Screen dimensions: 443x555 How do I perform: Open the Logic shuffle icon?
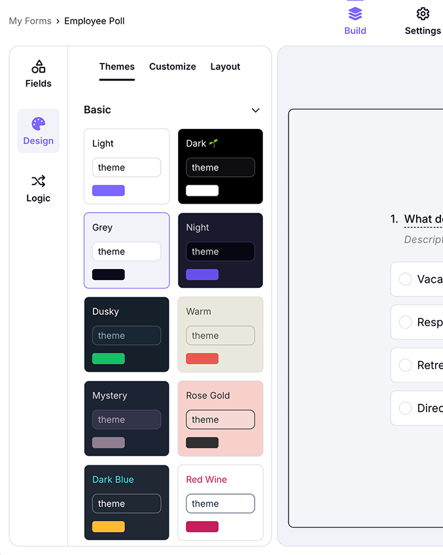coord(39,181)
